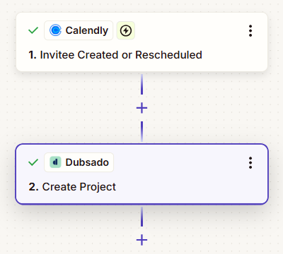This screenshot has width=283, height=254.
Task: Click the connector line below the Calendly step
Action: click(141, 84)
